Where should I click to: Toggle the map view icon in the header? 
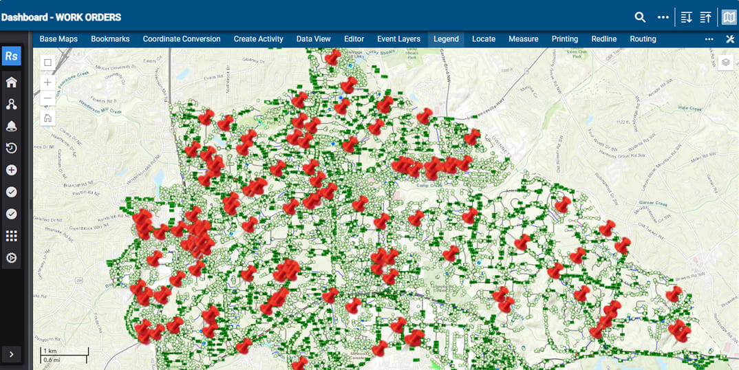729,17
